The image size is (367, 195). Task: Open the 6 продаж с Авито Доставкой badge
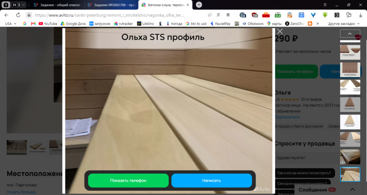tap(300, 126)
